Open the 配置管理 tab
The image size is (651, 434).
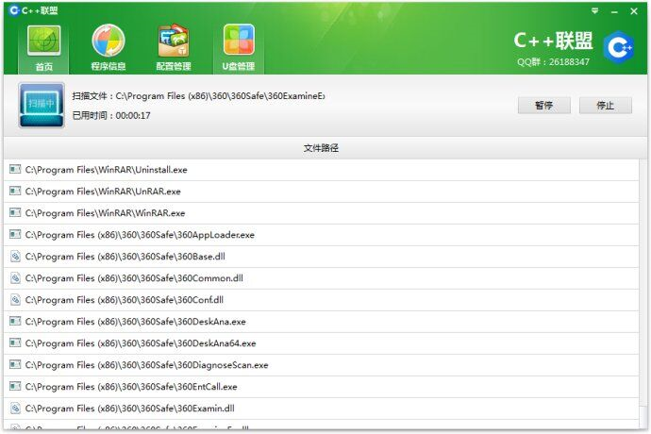pos(174,48)
